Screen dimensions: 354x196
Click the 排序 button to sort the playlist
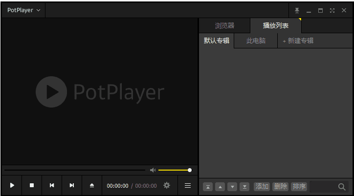[299, 187]
